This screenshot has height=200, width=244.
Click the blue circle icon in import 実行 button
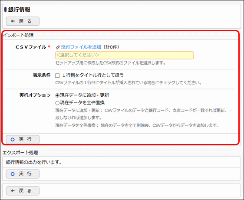(13, 139)
